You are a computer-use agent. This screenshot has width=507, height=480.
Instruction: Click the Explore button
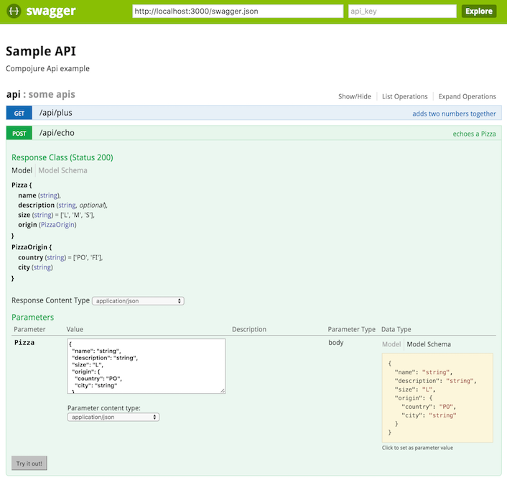[x=478, y=11]
